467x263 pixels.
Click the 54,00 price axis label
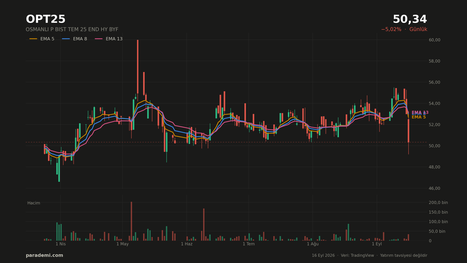coord(434,103)
